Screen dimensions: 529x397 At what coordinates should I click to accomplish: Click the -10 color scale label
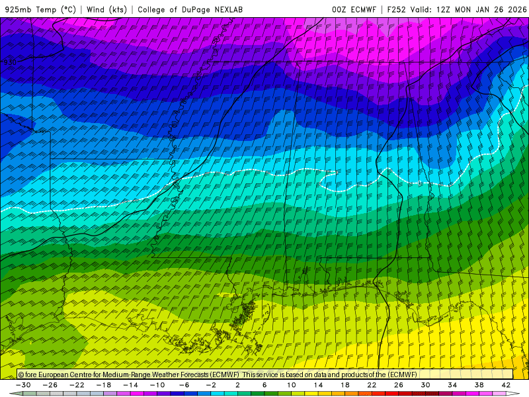157,385
